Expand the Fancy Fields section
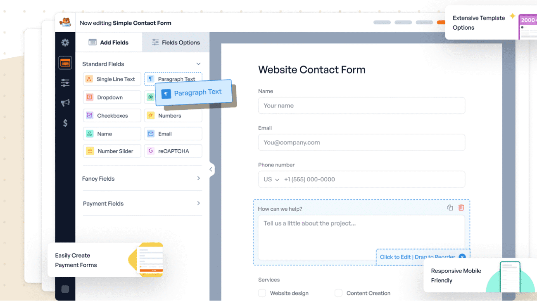The width and height of the screenshot is (537, 301). 142,179
